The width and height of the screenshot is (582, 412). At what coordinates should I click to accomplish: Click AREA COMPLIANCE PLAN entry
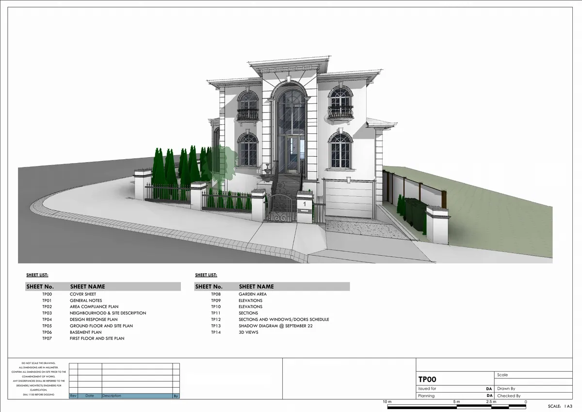pyautogui.click(x=94, y=307)
